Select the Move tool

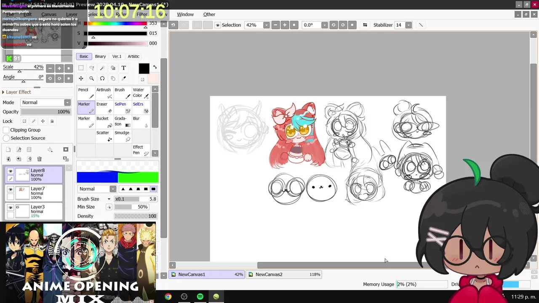click(x=81, y=78)
